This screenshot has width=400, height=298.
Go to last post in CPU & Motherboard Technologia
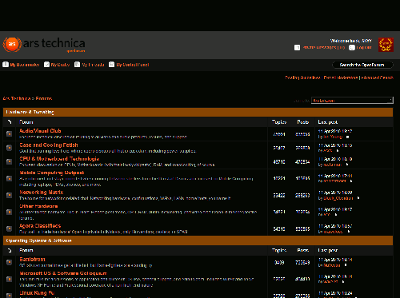pyautogui.click(x=347, y=165)
